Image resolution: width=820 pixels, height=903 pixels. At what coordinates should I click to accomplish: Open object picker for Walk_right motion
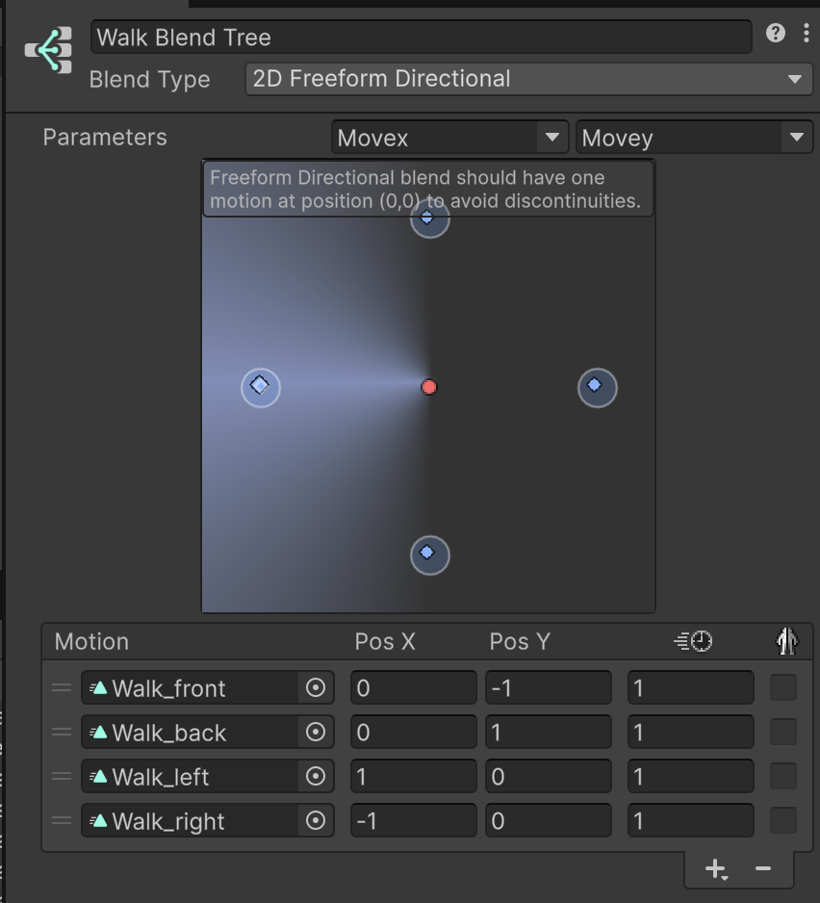click(316, 820)
